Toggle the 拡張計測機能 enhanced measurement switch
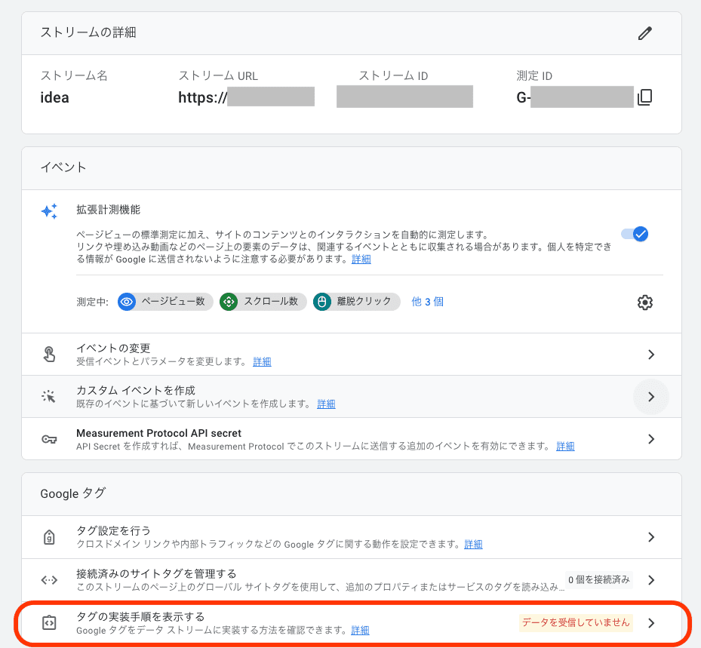Image resolution: width=701 pixels, height=648 pixels. coord(635,234)
